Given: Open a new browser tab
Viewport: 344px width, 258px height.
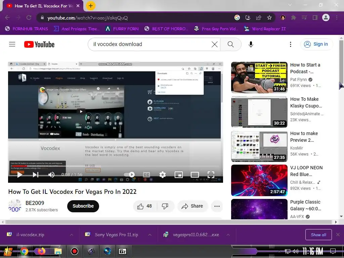Looking at the screenshot, I should pyautogui.click(x=91, y=6).
